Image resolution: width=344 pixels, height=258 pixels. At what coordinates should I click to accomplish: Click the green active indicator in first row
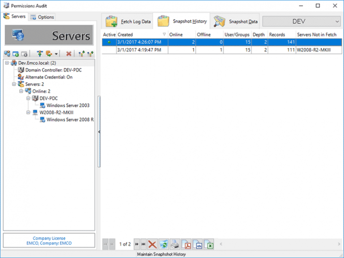pyautogui.click(x=109, y=42)
